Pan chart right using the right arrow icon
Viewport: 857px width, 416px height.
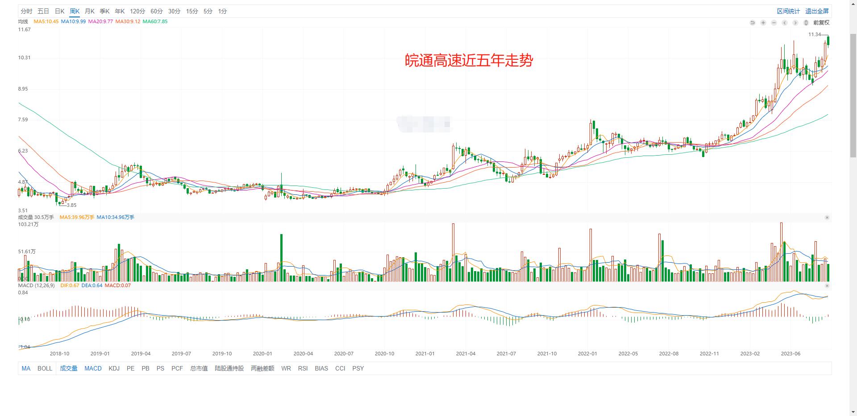pos(795,22)
